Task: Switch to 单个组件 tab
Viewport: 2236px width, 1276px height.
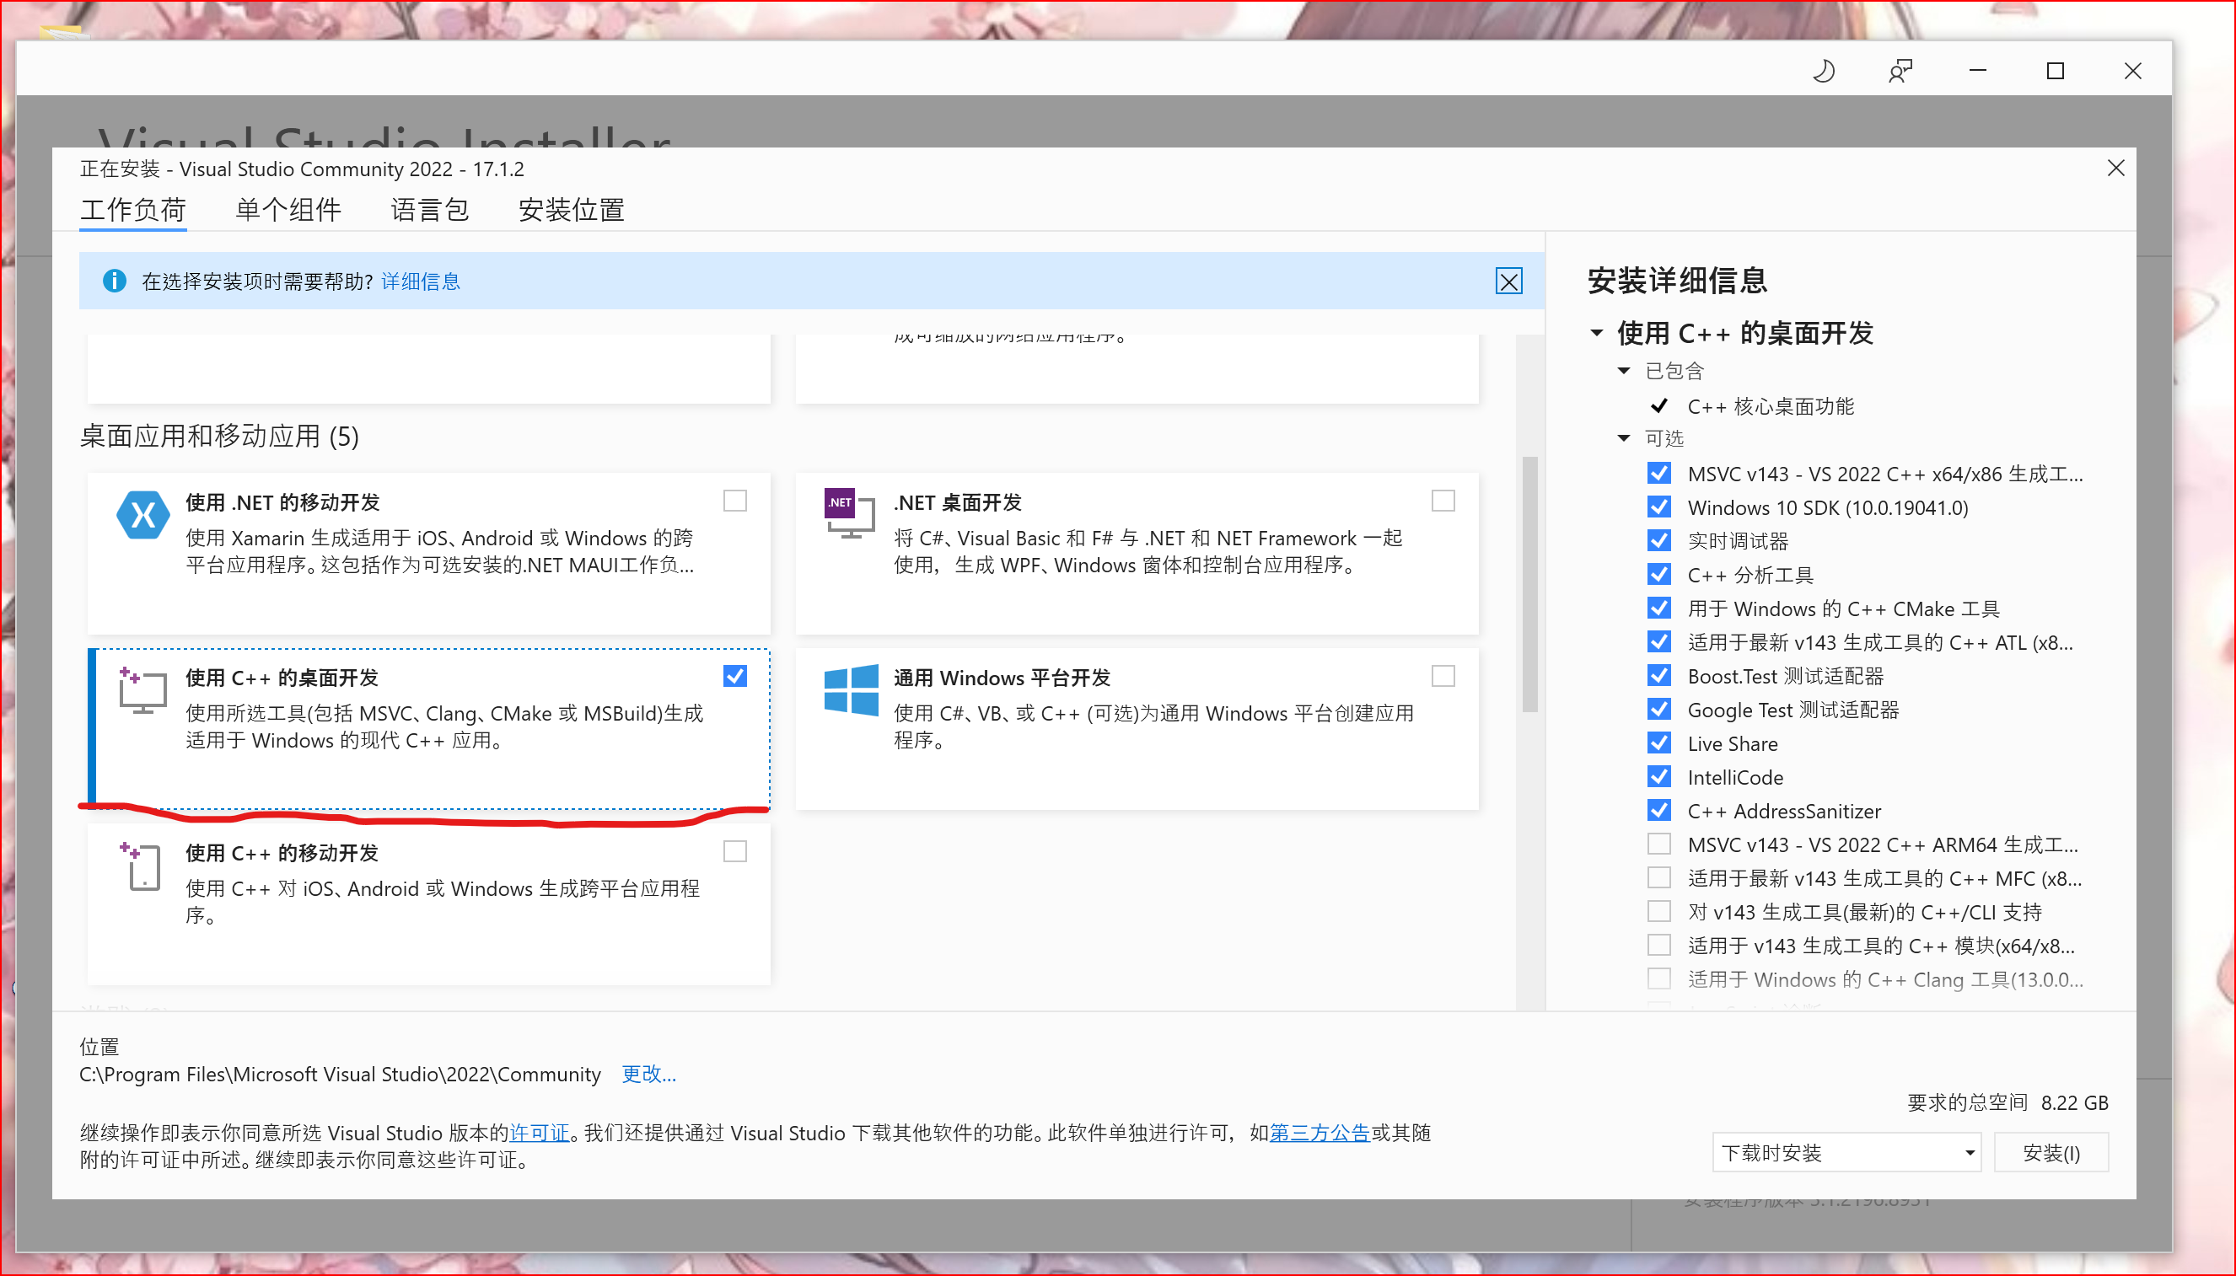Action: click(288, 211)
